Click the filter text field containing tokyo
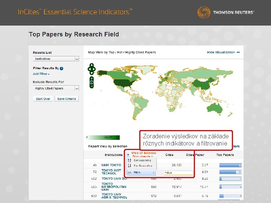 [178, 173]
